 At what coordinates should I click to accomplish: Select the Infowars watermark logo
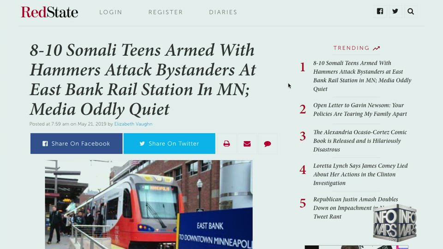(395, 223)
